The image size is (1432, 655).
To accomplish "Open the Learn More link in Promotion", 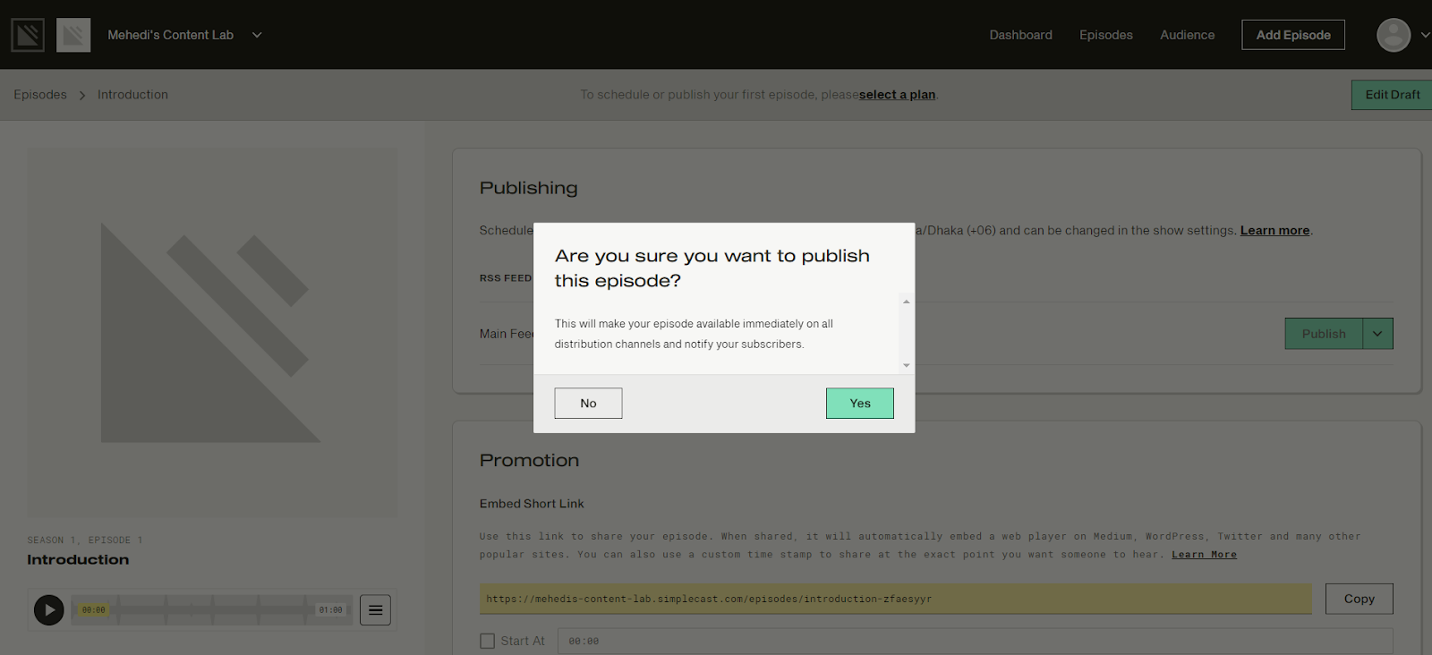I will click(x=1204, y=555).
